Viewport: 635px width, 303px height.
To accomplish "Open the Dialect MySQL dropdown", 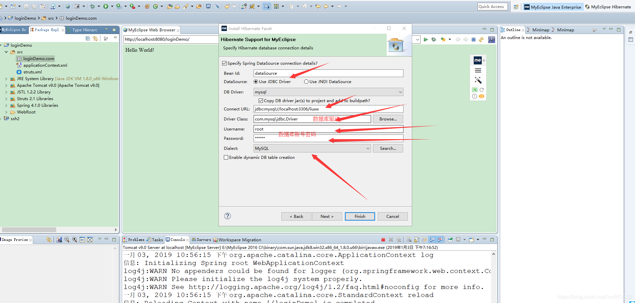I will 312,148.
